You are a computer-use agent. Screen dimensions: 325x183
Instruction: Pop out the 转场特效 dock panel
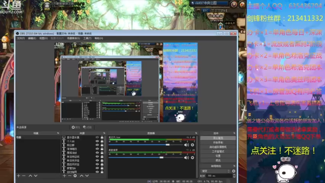coord(234,166)
